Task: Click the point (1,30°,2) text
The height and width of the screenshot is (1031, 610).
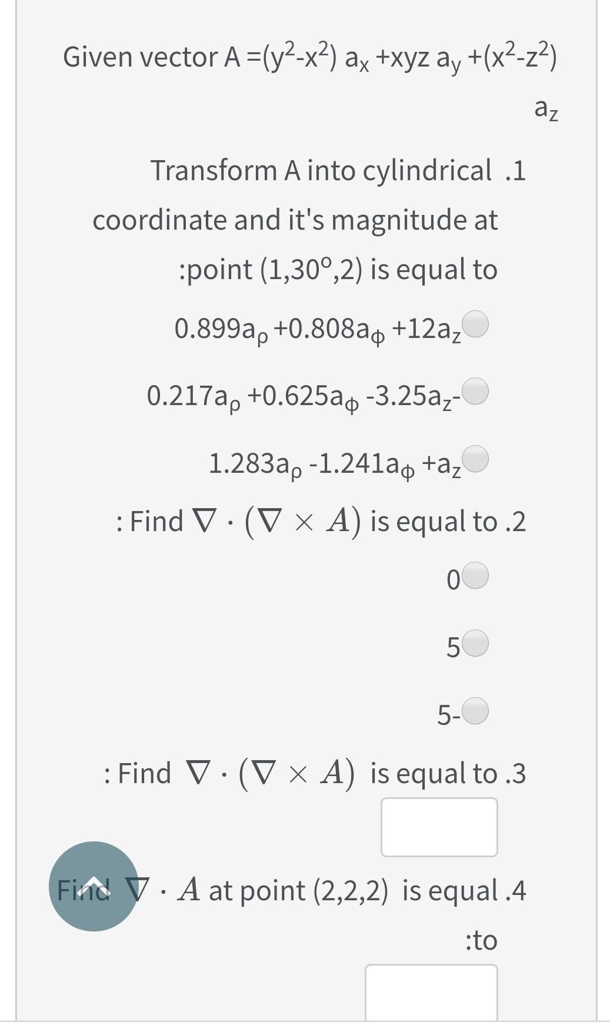Action: pyautogui.click(x=338, y=269)
